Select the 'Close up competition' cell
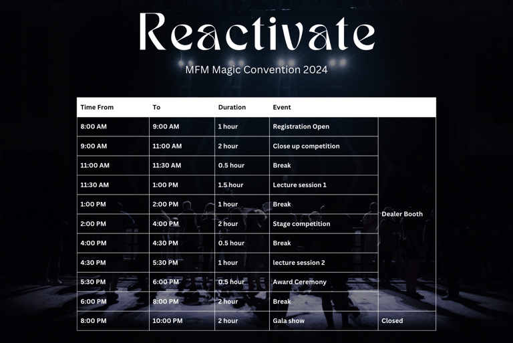This screenshot has height=343, width=513. click(323, 146)
